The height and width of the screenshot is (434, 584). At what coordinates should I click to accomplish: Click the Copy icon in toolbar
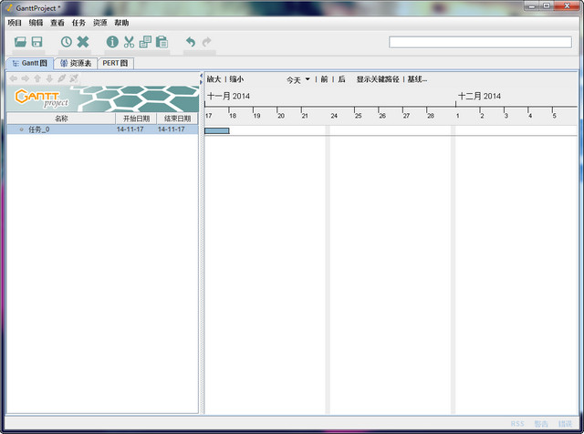(145, 42)
